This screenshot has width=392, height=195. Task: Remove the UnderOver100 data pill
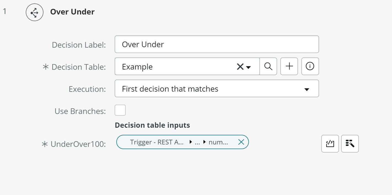pyautogui.click(x=241, y=142)
